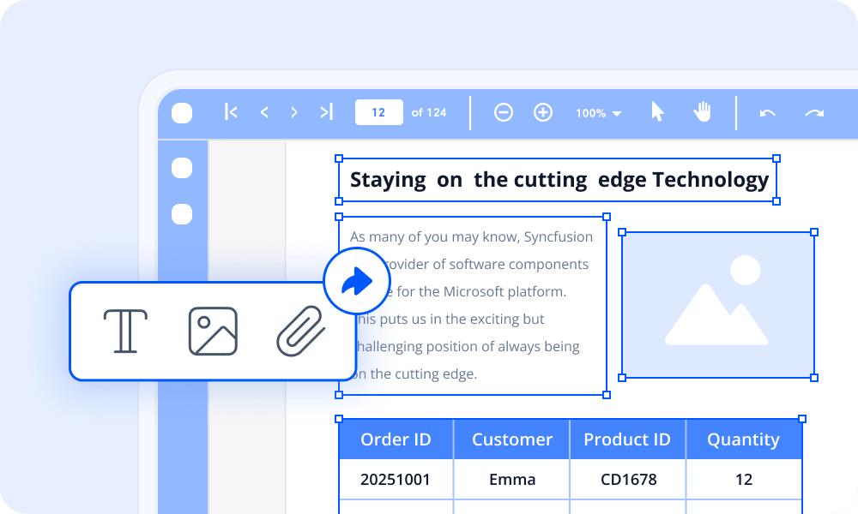Click the 'Customer' column header
The height and width of the screenshot is (514, 858).
coord(511,439)
